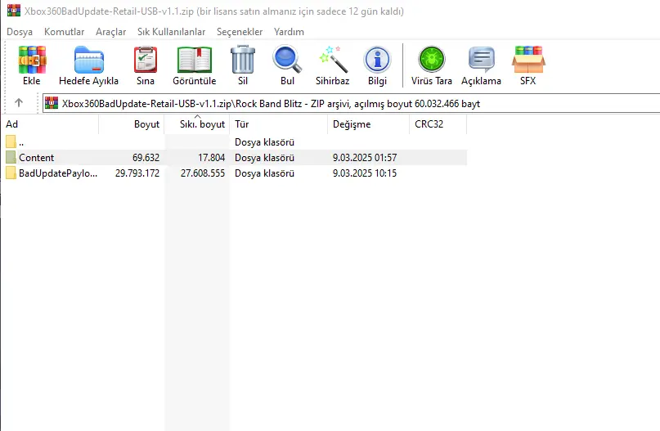This screenshot has height=431, width=660.
Task: Sort by the Ad column header
Action: [51, 124]
